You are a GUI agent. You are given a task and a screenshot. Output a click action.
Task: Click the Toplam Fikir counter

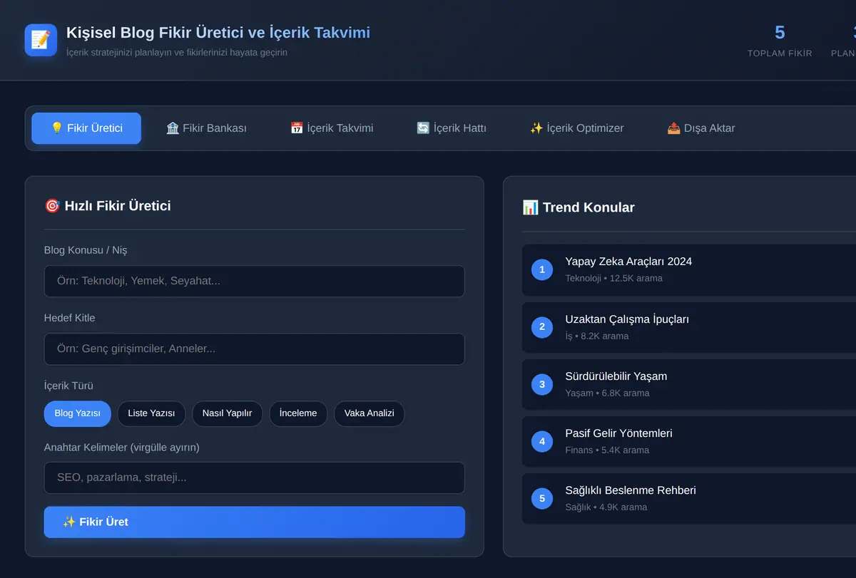click(780, 41)
